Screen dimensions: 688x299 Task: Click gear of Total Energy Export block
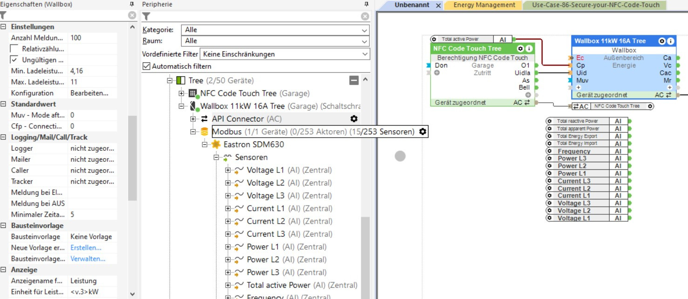click(x=550, y=136)
